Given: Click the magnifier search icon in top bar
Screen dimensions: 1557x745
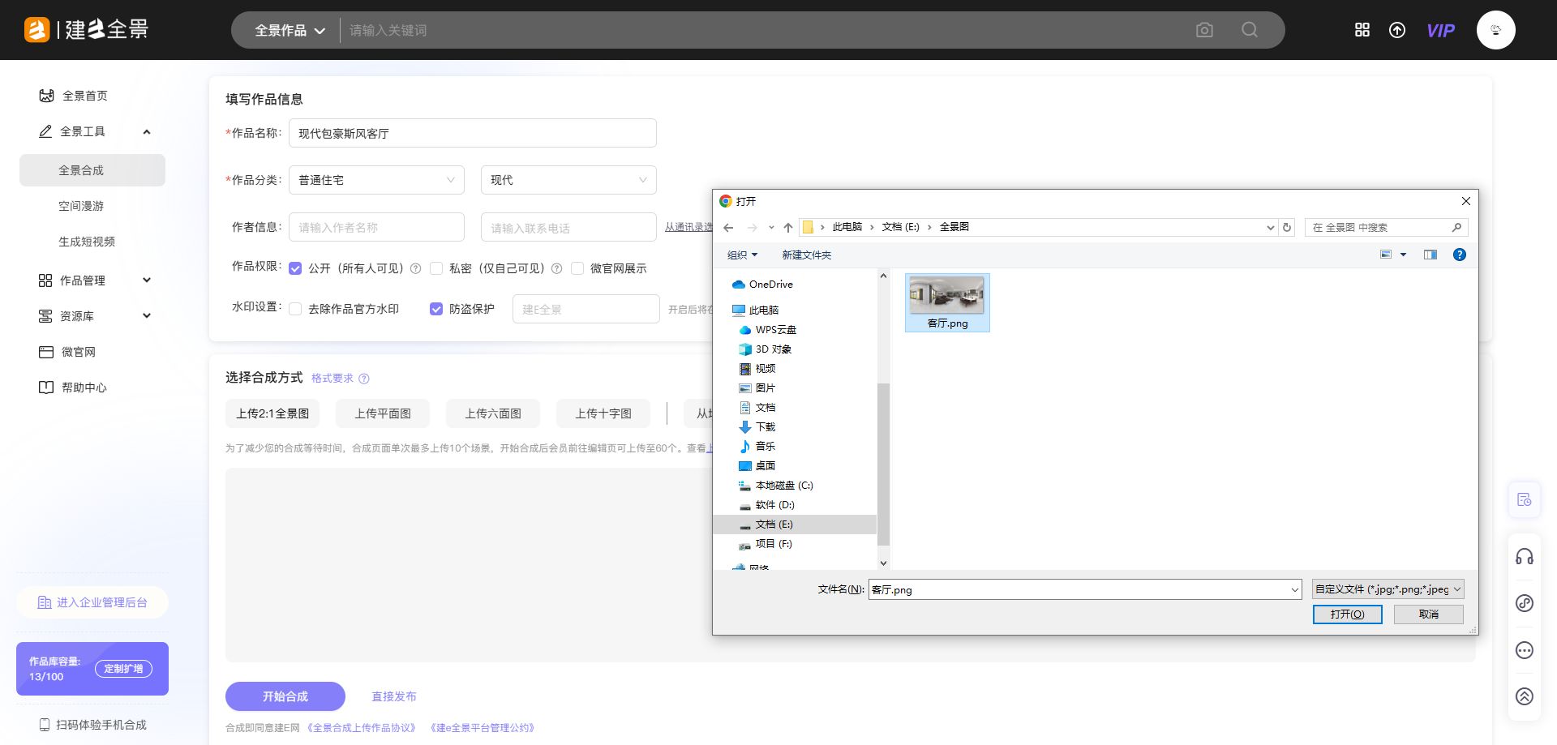Looking at the screenshot, I should tap(1250, 30).
